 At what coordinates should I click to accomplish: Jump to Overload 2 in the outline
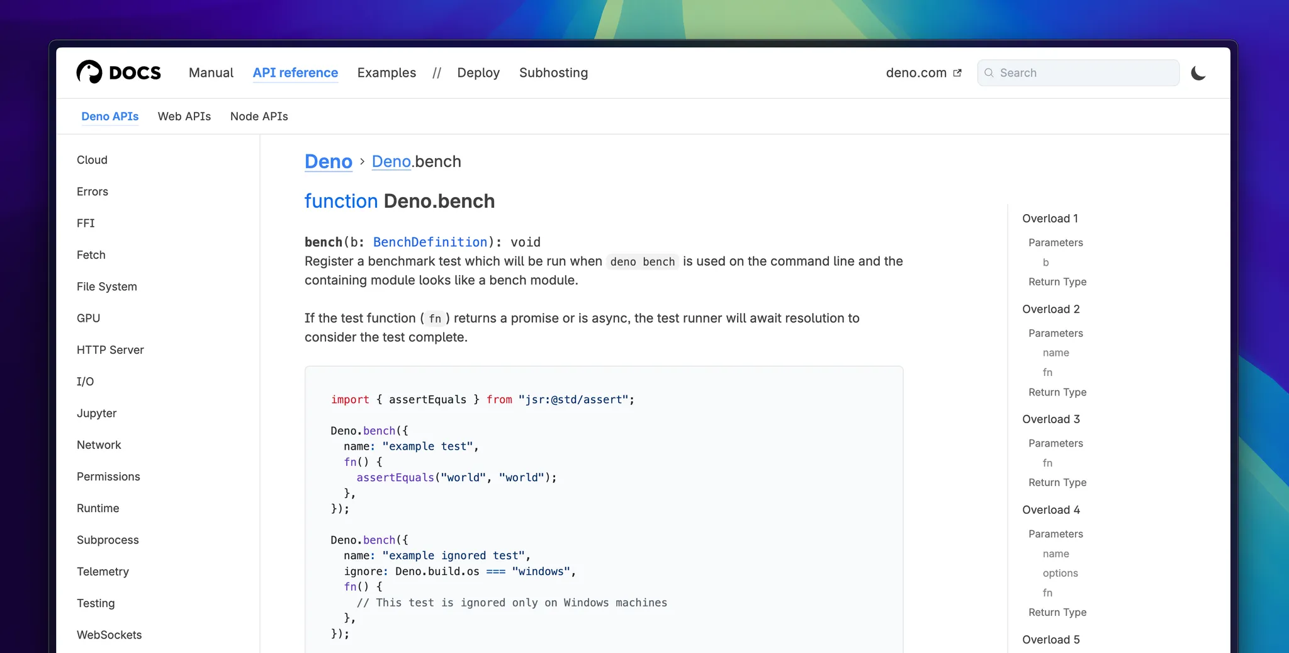tap(1050, 309)
